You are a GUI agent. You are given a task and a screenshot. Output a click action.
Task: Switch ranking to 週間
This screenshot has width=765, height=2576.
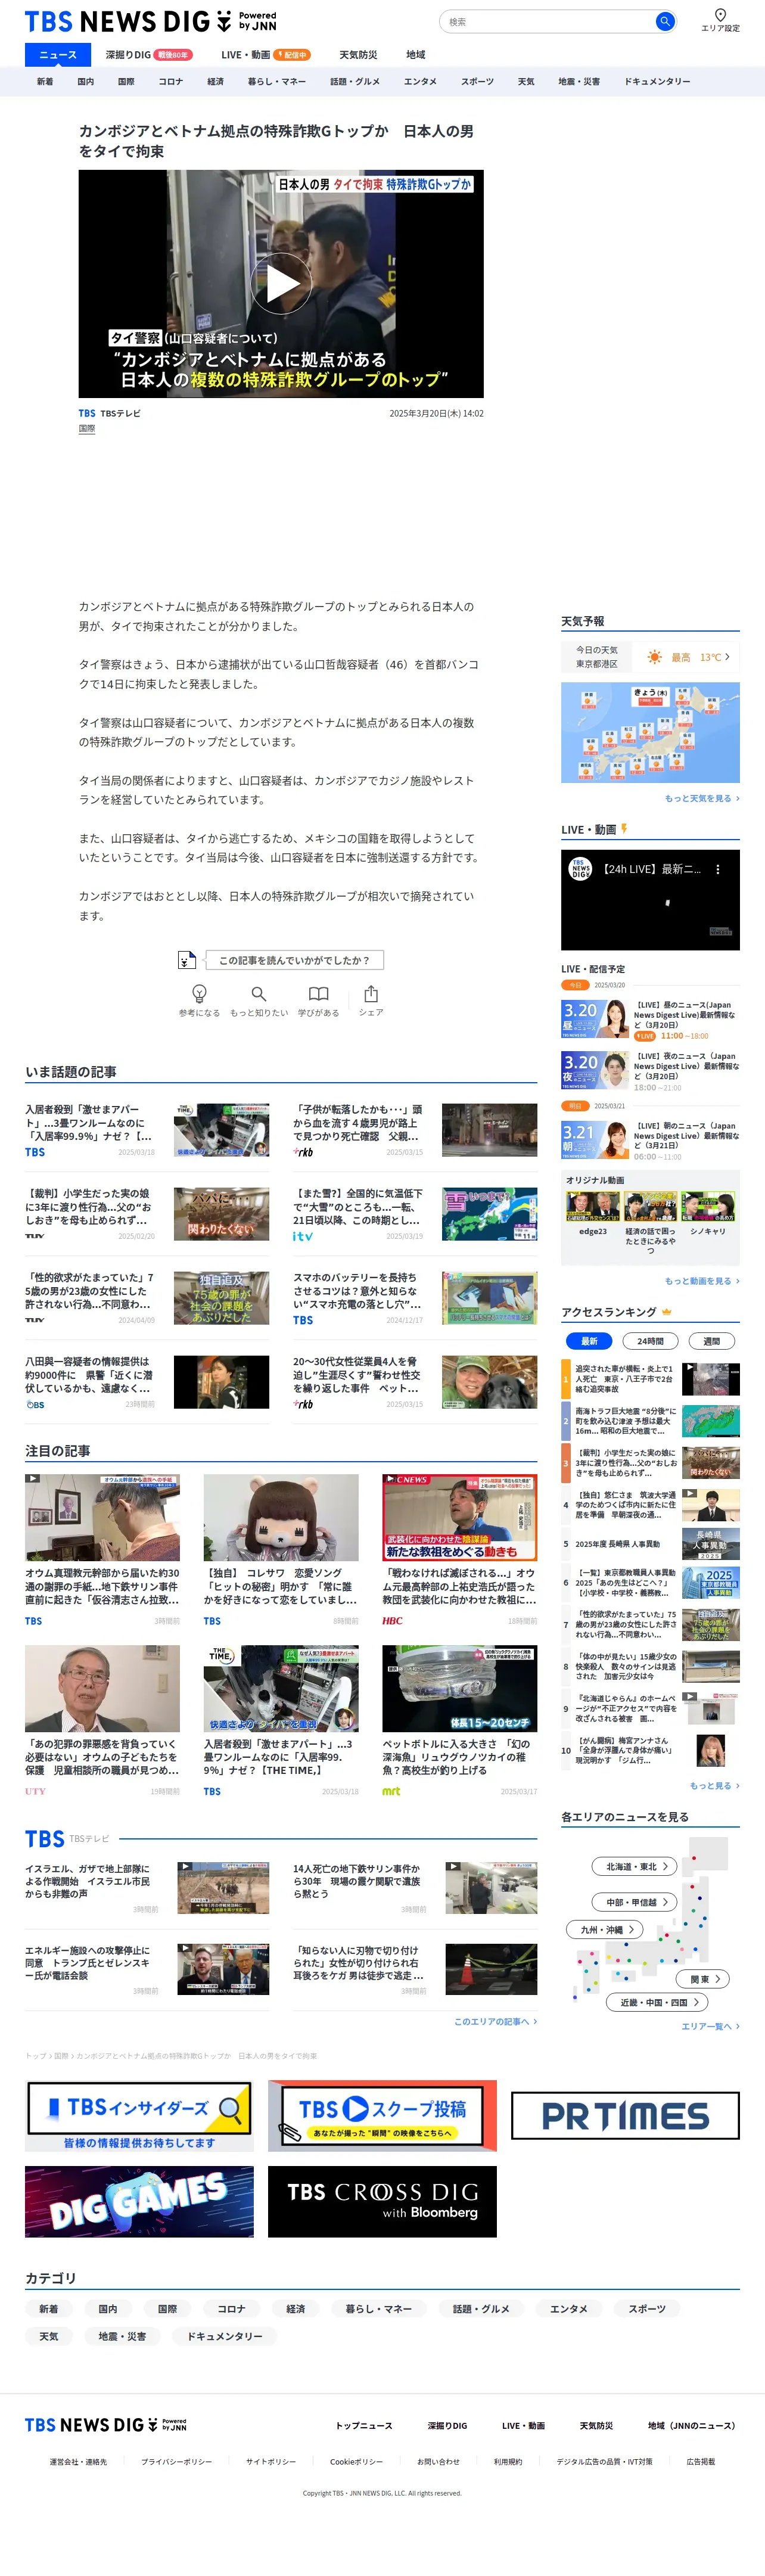(711, 1341)
